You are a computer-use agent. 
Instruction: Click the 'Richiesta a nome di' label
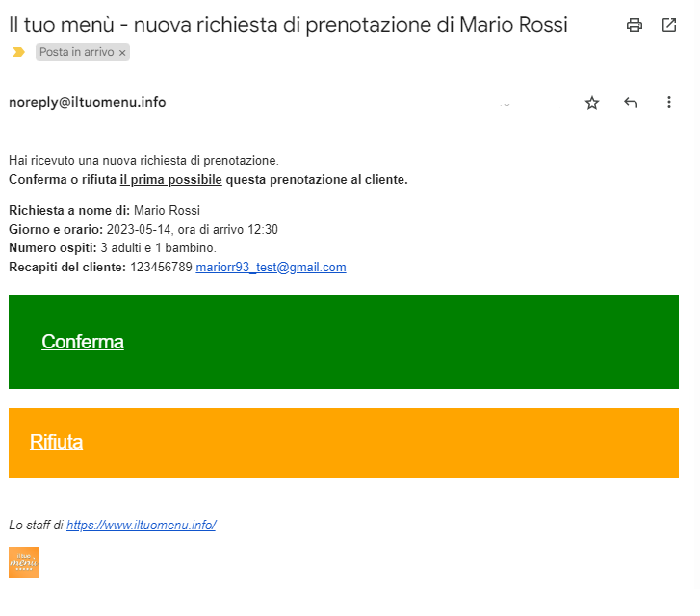pyautogui.click(x=69, y=210)
